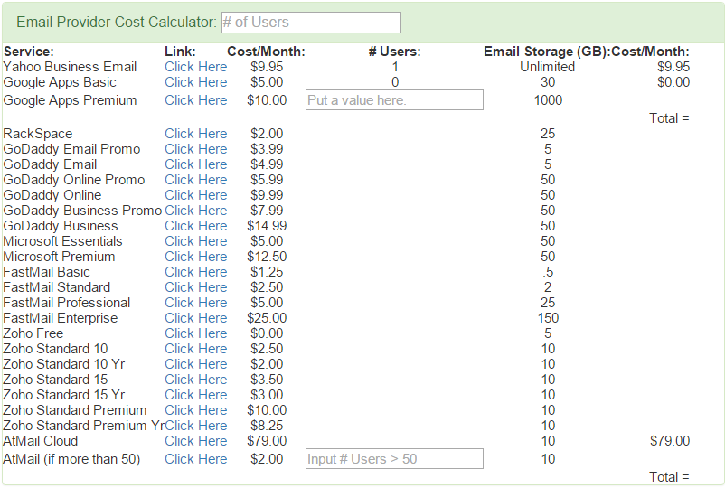
Task: Open the Zoho Free Click Here link
Action: click(x=196, y=333)
